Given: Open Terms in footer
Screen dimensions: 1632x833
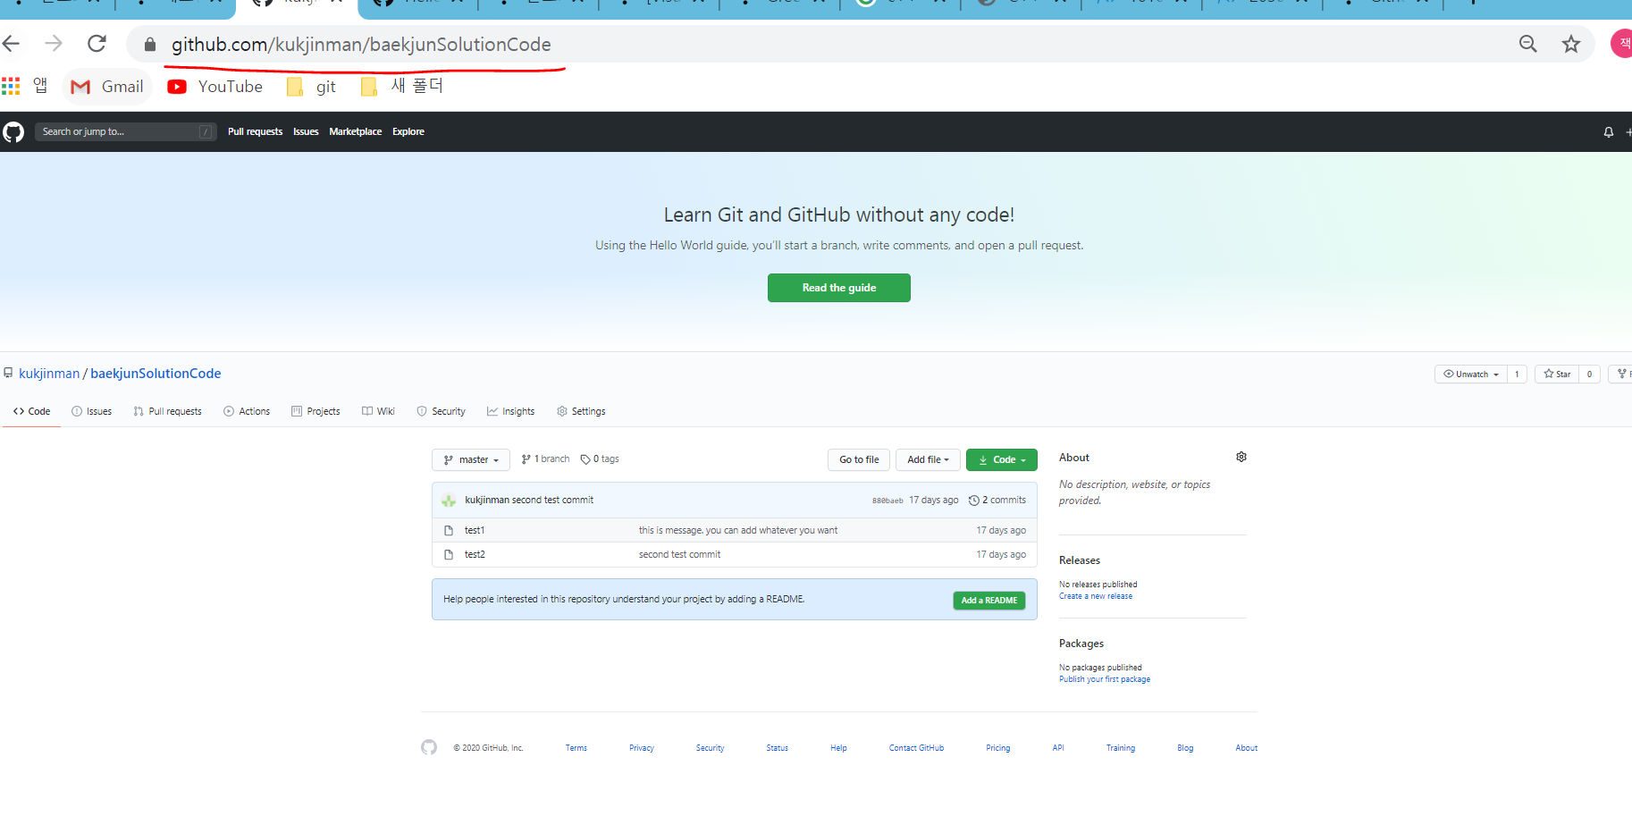Looking at the screenshot, I should (x=576, y=748).
